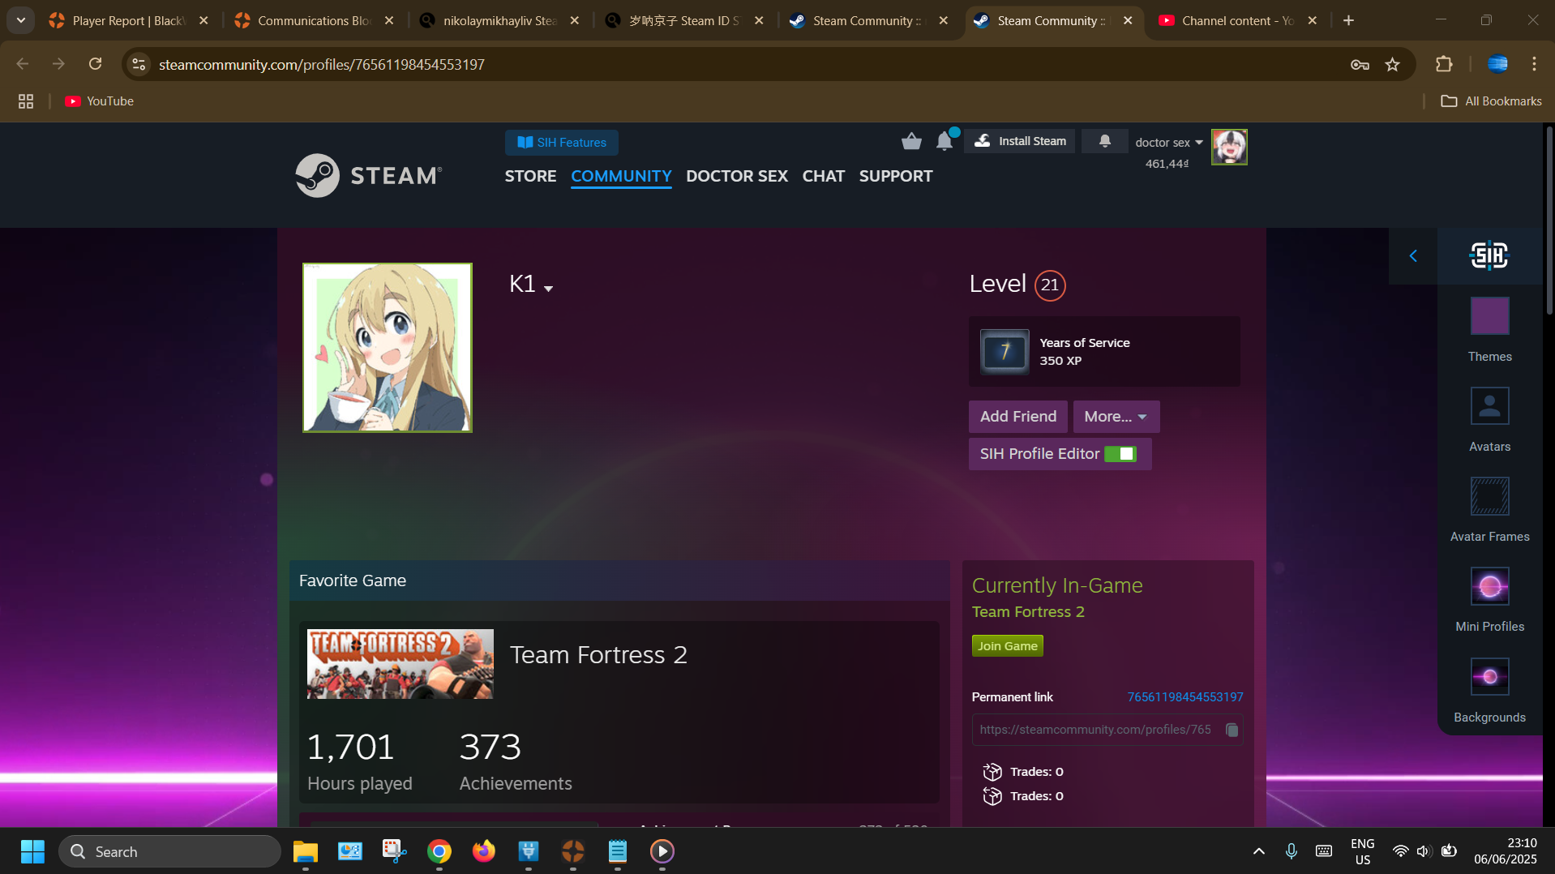The width and height of the screenshot is (1555, 874).
Task: Open the password manager key icon
Action: click(1360, 64)
